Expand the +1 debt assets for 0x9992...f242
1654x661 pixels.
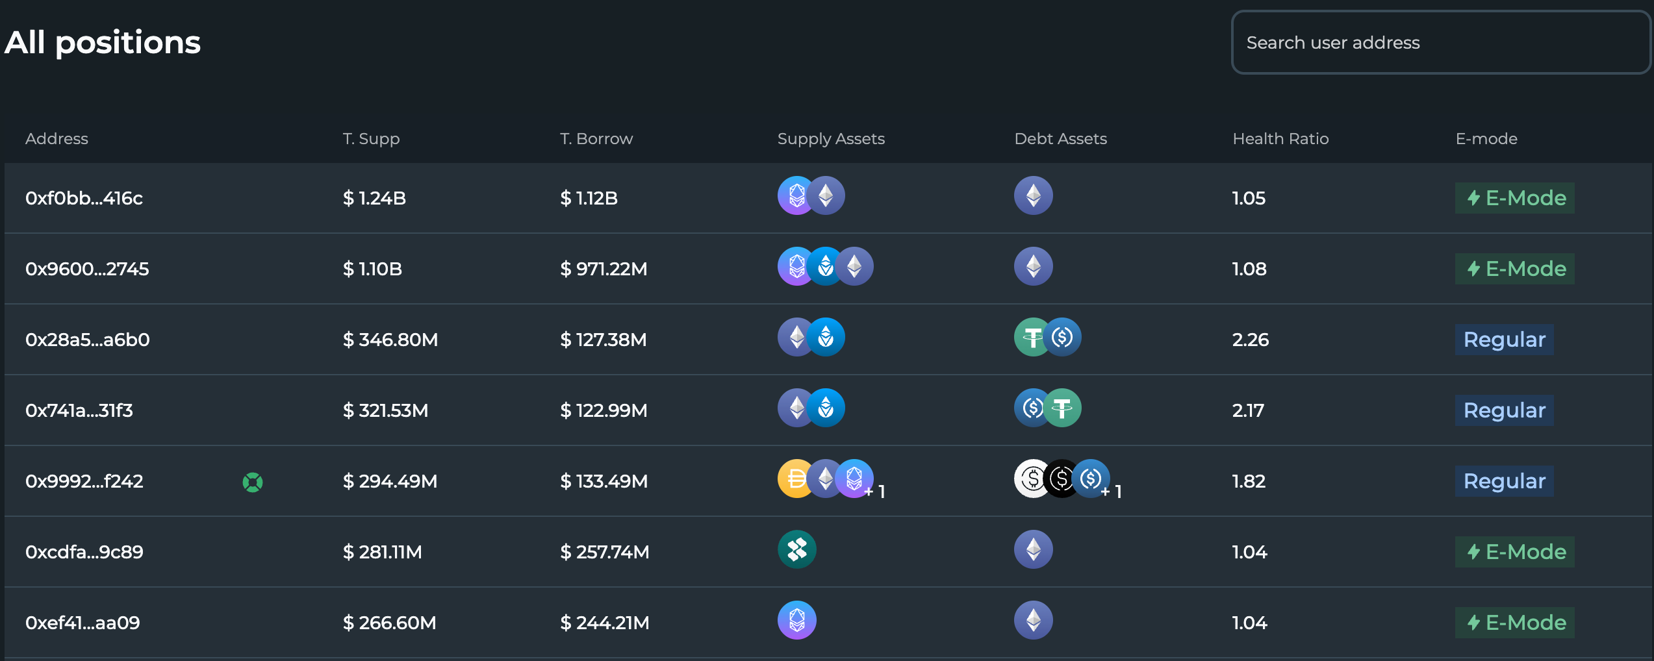(x=1113, y=492)
